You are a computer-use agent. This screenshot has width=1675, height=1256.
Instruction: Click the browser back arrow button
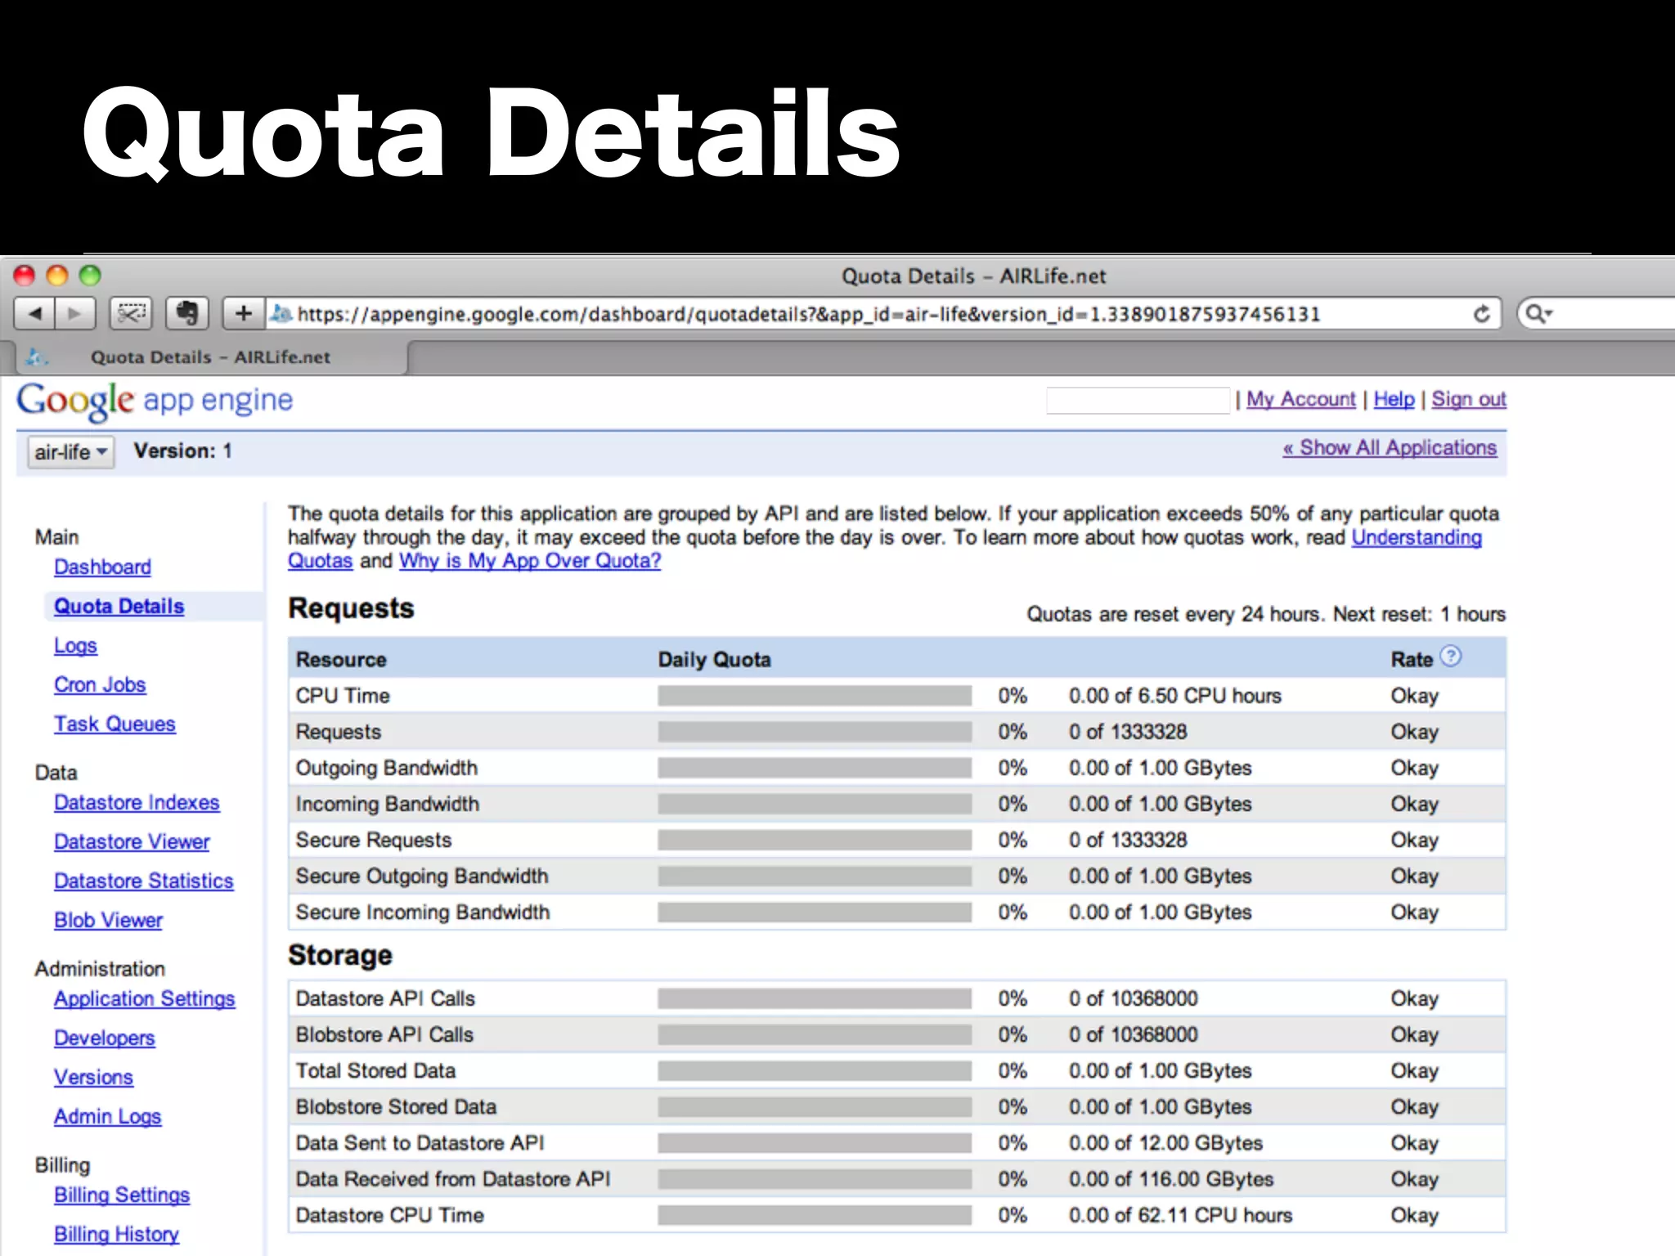click(35, 314)
